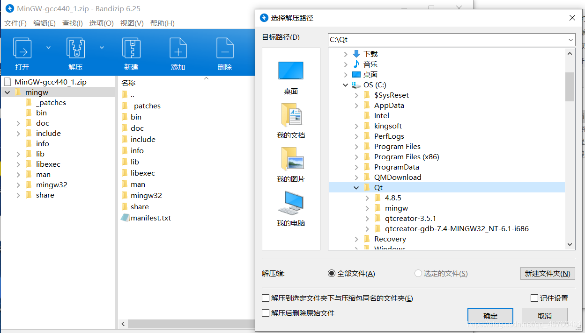Click the scroll down arrow in folder tree
The image size is (585, 333).
(x=570, y=245)
